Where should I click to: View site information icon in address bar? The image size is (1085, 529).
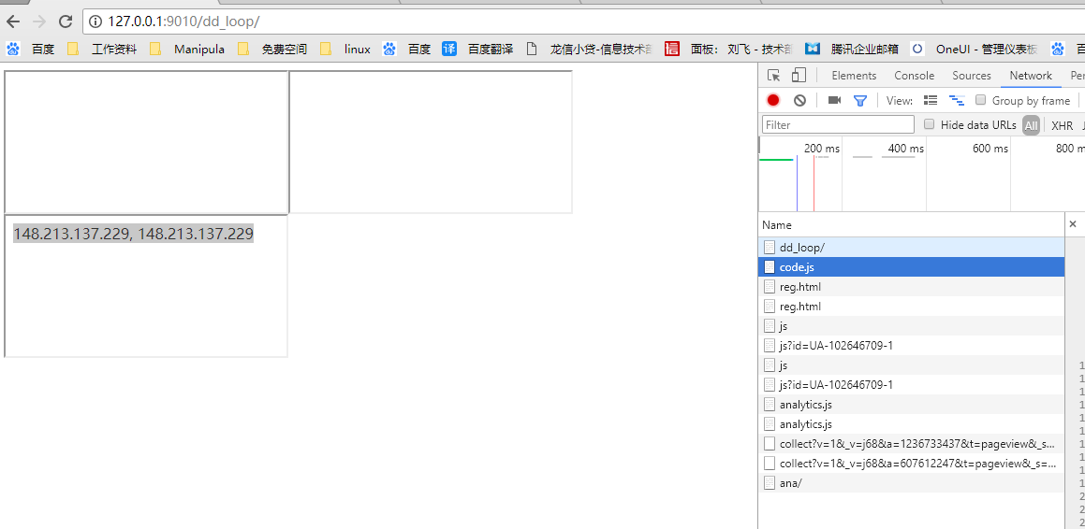[95, 21]
